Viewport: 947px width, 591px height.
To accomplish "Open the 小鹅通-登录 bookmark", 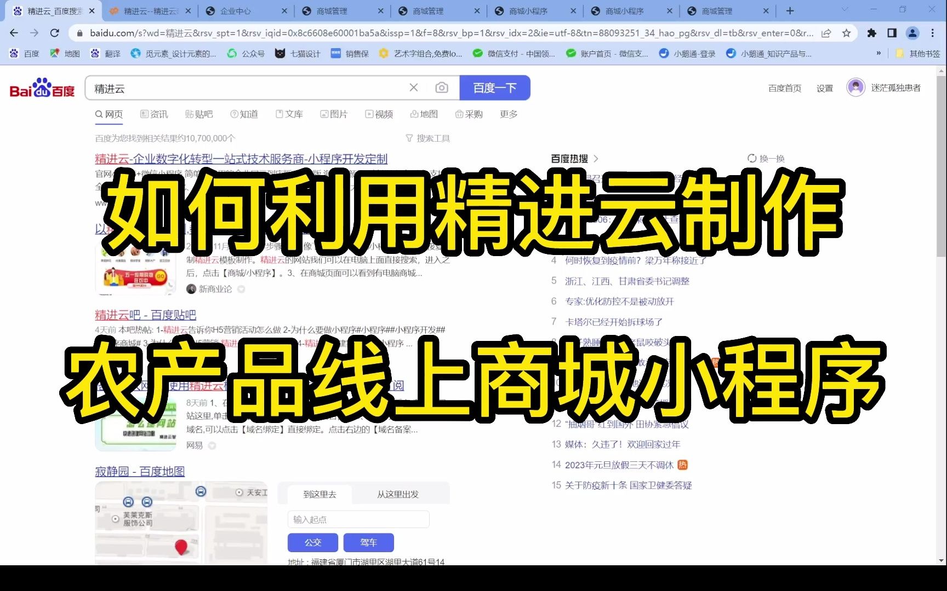I will pyautogui.click(x=687, y=53).
